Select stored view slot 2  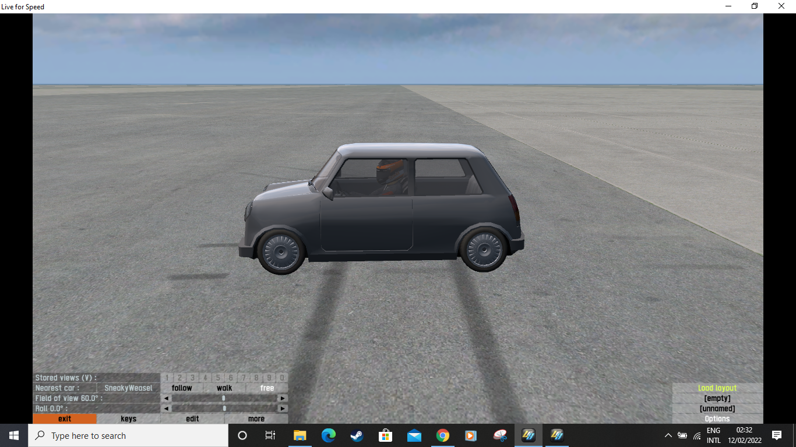click(180, 378)
